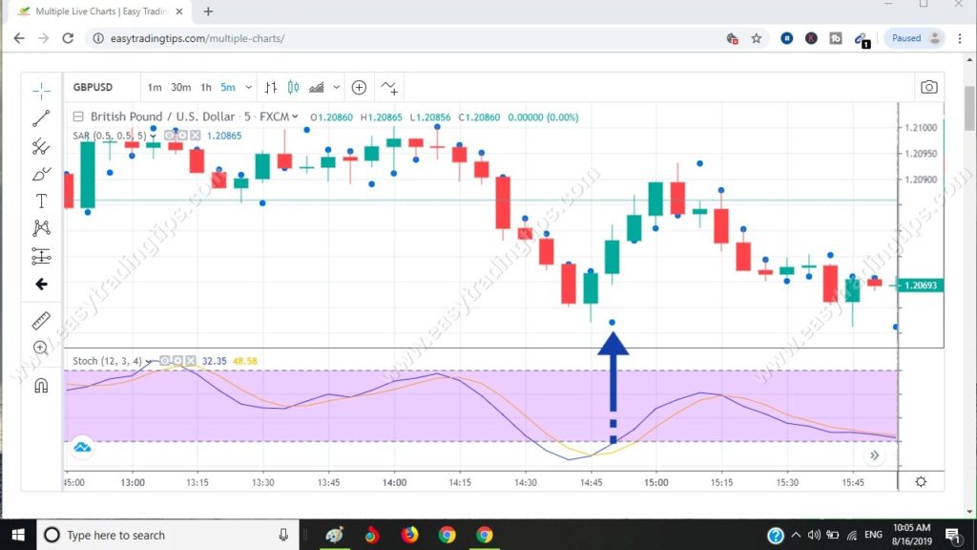Delete the SAR indicator with its X button
This screenshot has height=550, width=977.
(x=195, y=135)
